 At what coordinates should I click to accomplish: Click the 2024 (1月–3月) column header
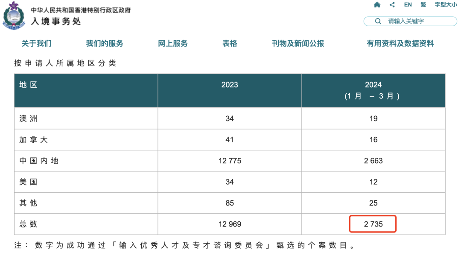[373, 91]
